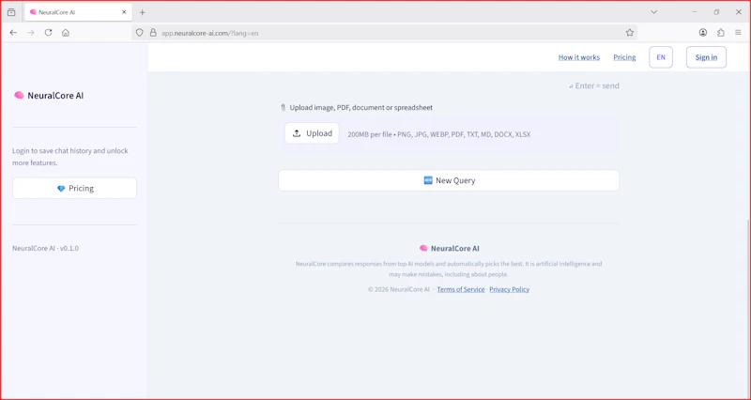Click the NeuralCore AI · v0.1.0 version text
The width and height of the screenshot is (751, 400).
(45, 248)
